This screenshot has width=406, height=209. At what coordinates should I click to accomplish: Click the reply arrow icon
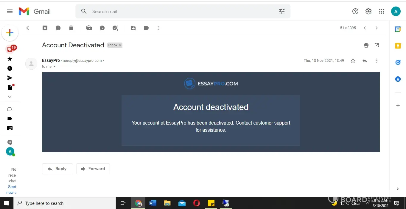tap(365, 61)
